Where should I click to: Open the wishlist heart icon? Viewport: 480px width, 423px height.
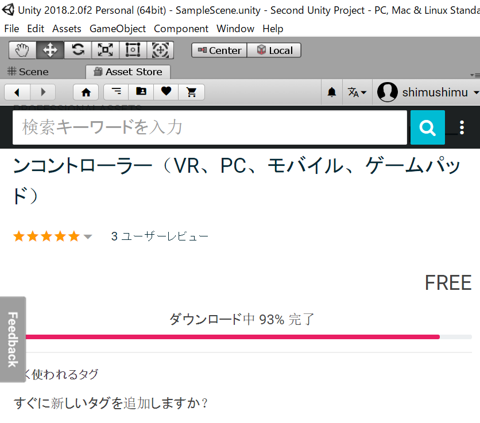click(x=166, y=92)
